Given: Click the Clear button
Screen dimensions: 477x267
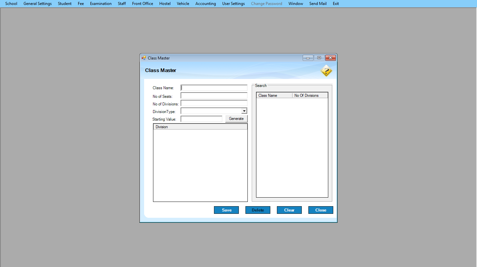Looking at the screenshot, I should 289,210.
